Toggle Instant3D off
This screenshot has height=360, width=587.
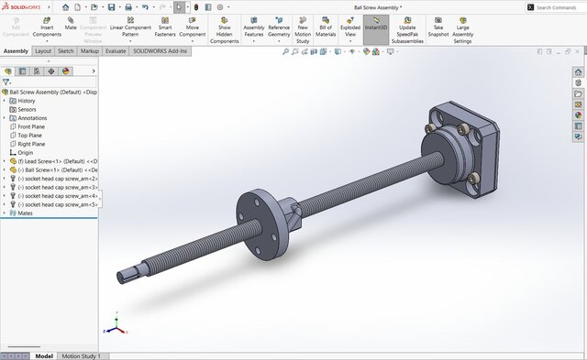tap(376, 29)
